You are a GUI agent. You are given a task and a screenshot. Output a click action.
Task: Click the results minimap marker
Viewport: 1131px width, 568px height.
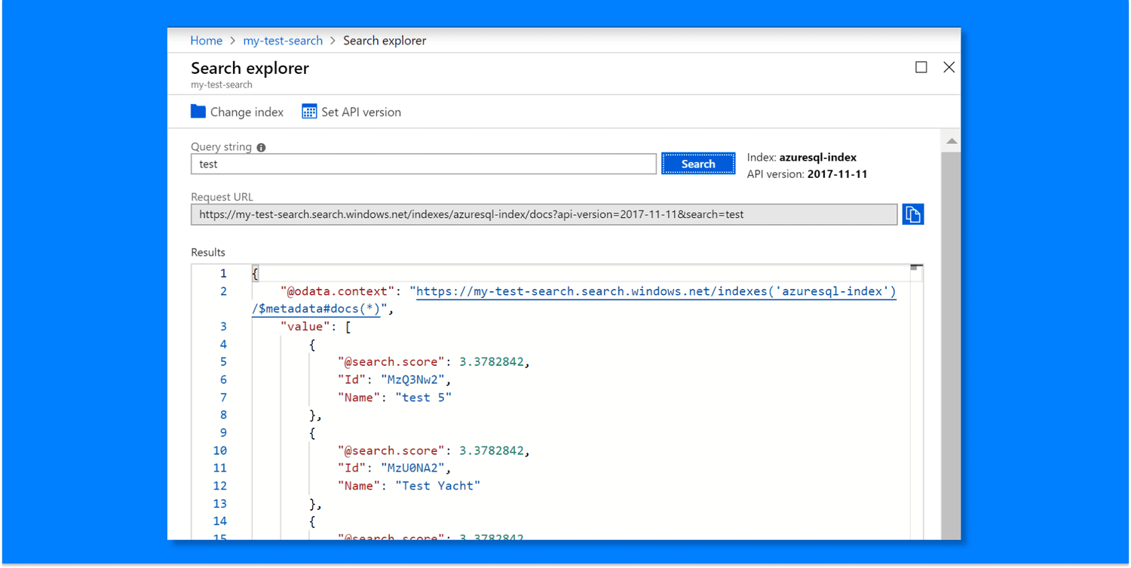[916, 268]
